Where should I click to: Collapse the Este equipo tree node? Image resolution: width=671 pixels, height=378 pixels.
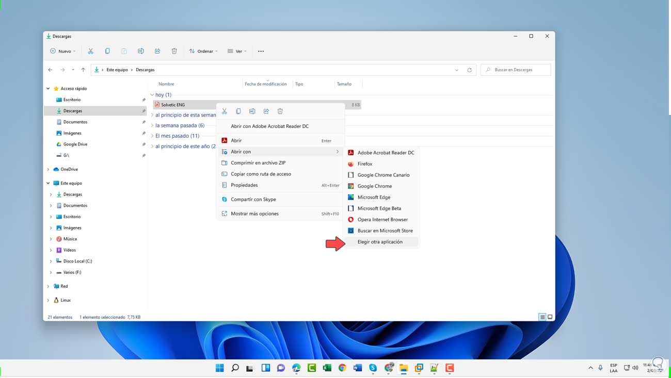pos(49,183)
